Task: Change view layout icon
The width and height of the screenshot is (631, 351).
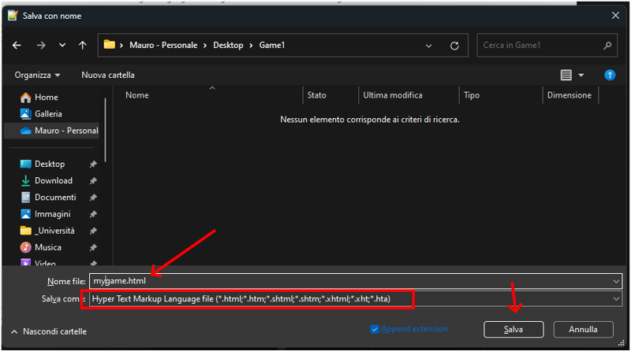Action: 566,75
